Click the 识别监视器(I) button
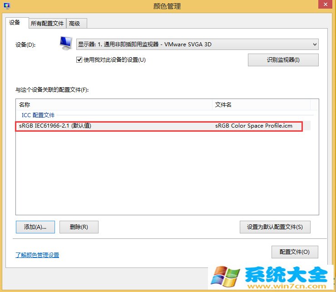Viewport: 336px width, 292px height. tap(283, 60)
